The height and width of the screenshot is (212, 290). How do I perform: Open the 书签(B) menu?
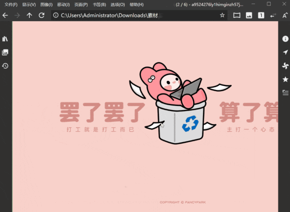click(99, 5)
